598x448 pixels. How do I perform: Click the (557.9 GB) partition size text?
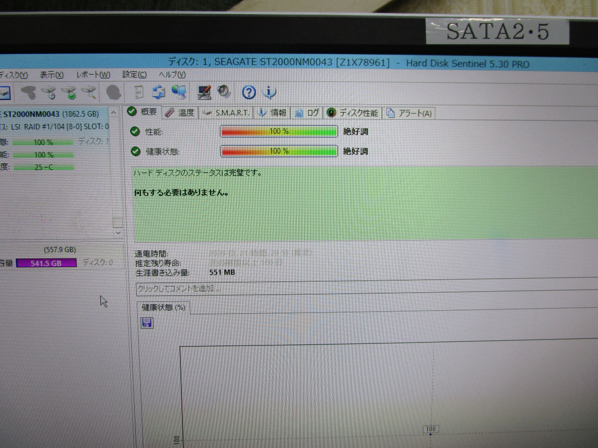tap(59, 249)
